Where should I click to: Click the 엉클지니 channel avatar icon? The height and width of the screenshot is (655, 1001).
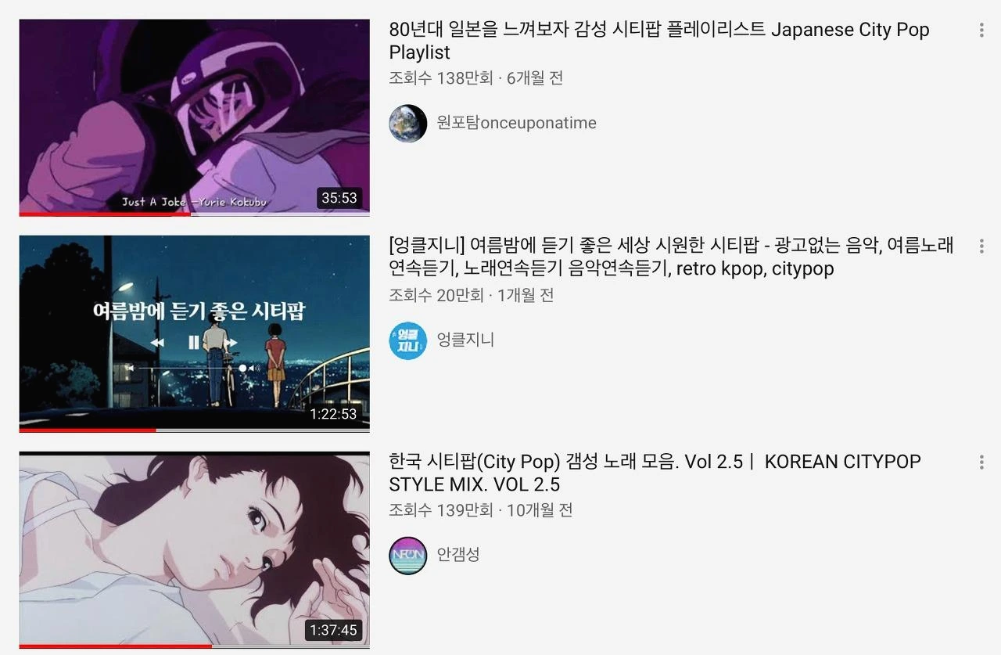[x=408, y=340]
